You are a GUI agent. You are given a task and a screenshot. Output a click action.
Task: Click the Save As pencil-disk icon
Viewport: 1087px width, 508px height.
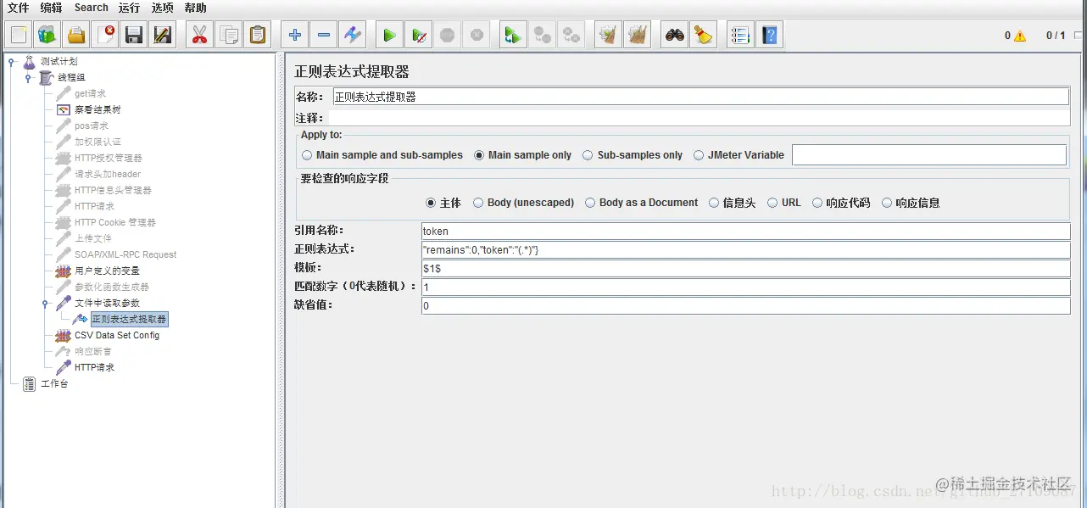[x=163, y=35]
